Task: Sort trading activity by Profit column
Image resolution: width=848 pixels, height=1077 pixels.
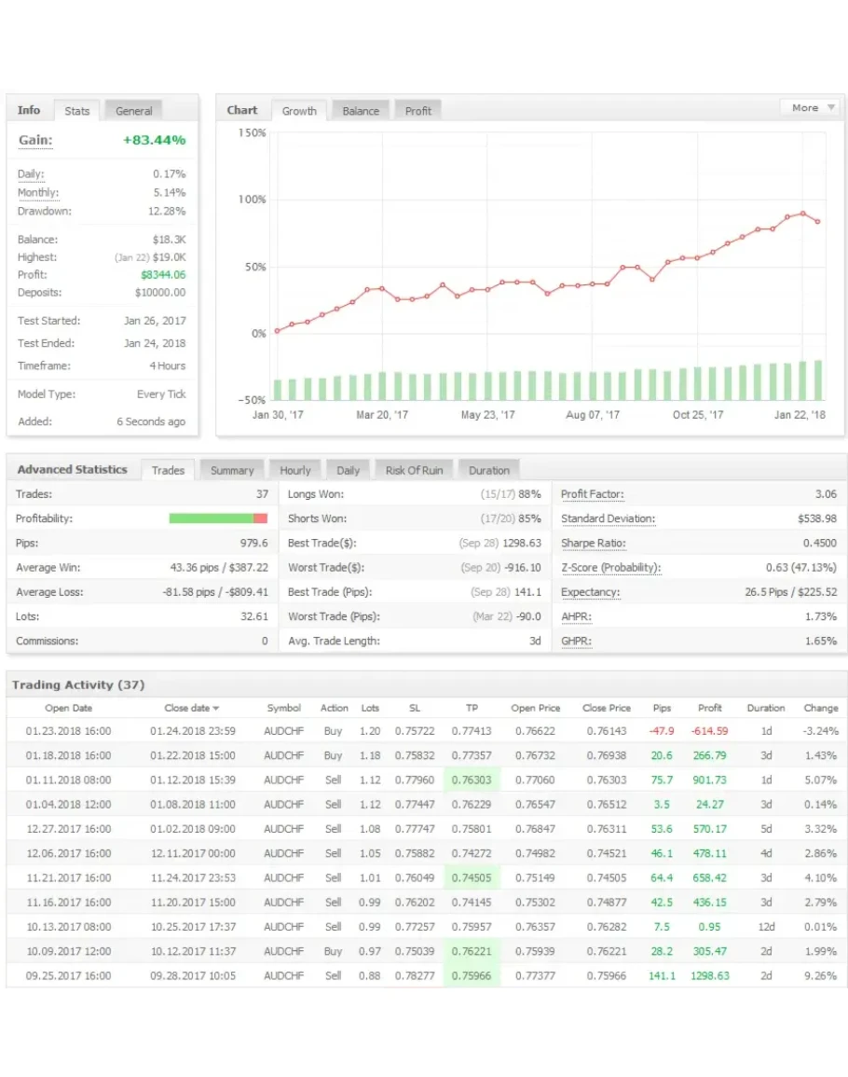Action: click(710, 709)
